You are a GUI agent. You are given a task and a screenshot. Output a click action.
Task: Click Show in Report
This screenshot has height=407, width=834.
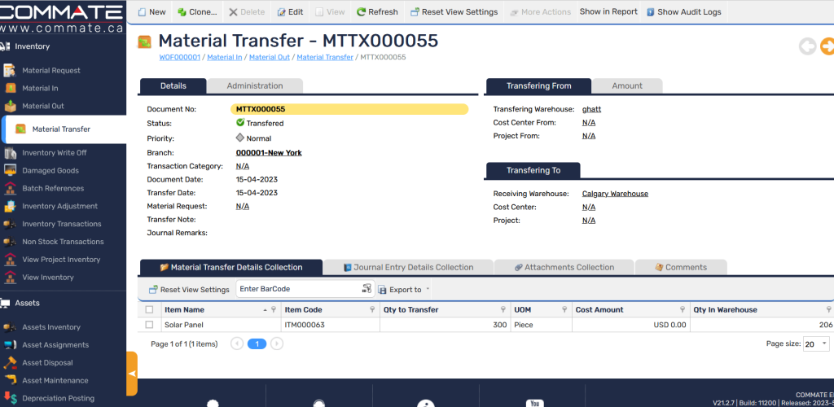pyautogui.click(x=608, y=11)
